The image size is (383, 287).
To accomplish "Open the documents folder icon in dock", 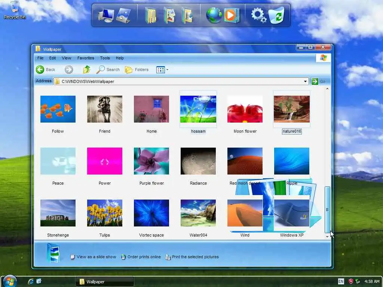I will pos(151,15).
